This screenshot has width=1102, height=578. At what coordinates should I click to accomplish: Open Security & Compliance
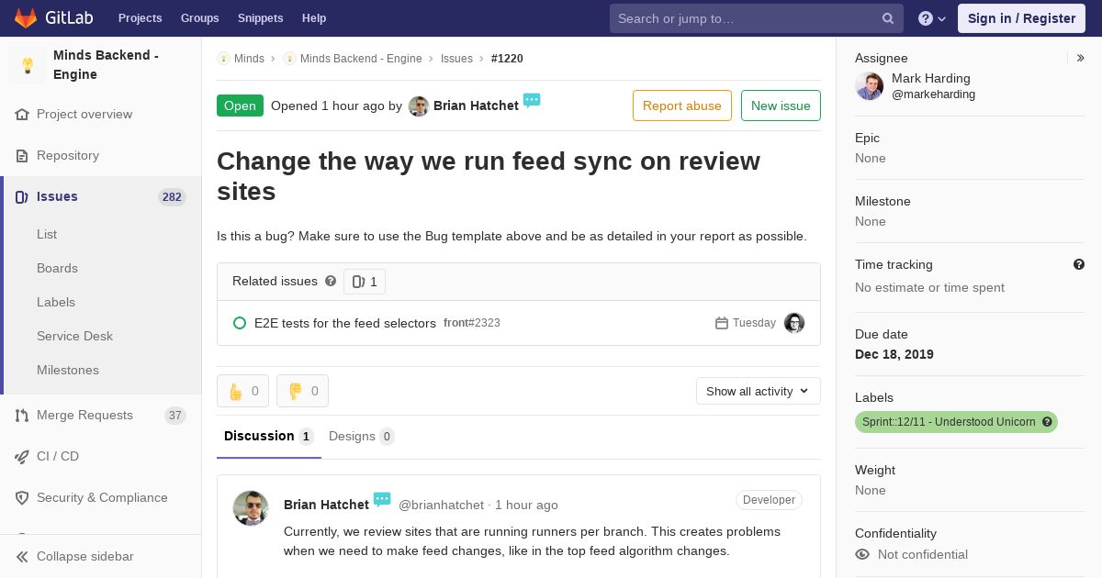tap(102, 498)
